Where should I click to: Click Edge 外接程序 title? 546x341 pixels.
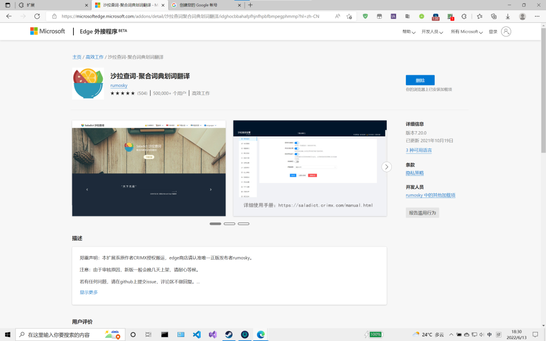click(x=104, y=31)
